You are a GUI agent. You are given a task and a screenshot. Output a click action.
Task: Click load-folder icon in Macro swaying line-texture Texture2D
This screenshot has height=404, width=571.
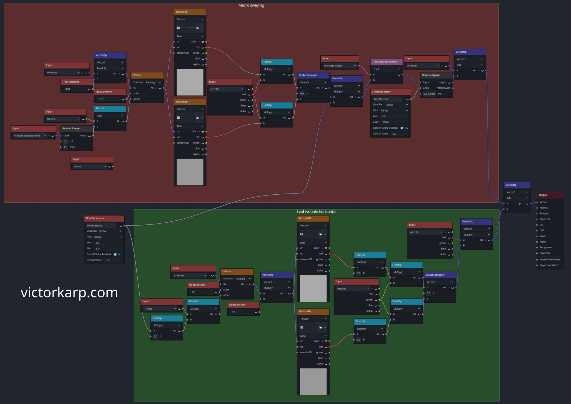coord(197,28)
